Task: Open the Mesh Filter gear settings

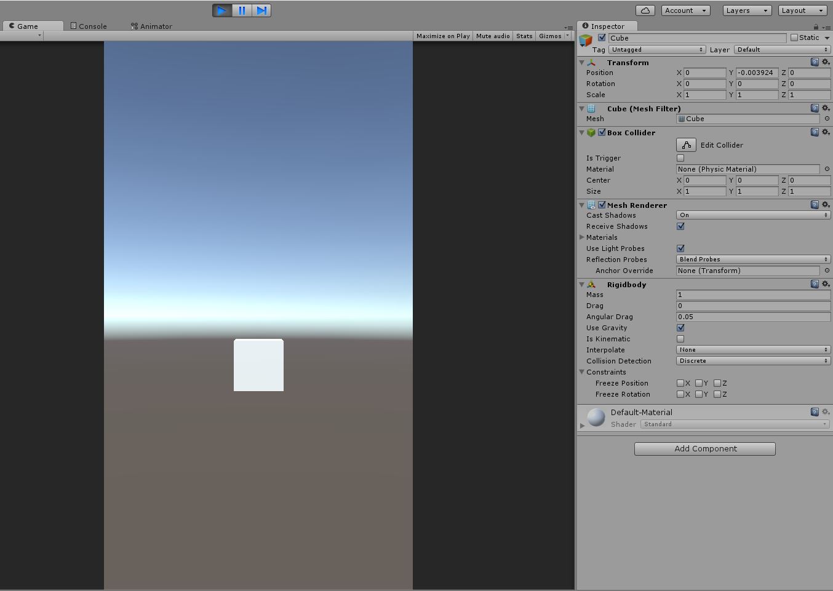Action: (x=826, y=108)
